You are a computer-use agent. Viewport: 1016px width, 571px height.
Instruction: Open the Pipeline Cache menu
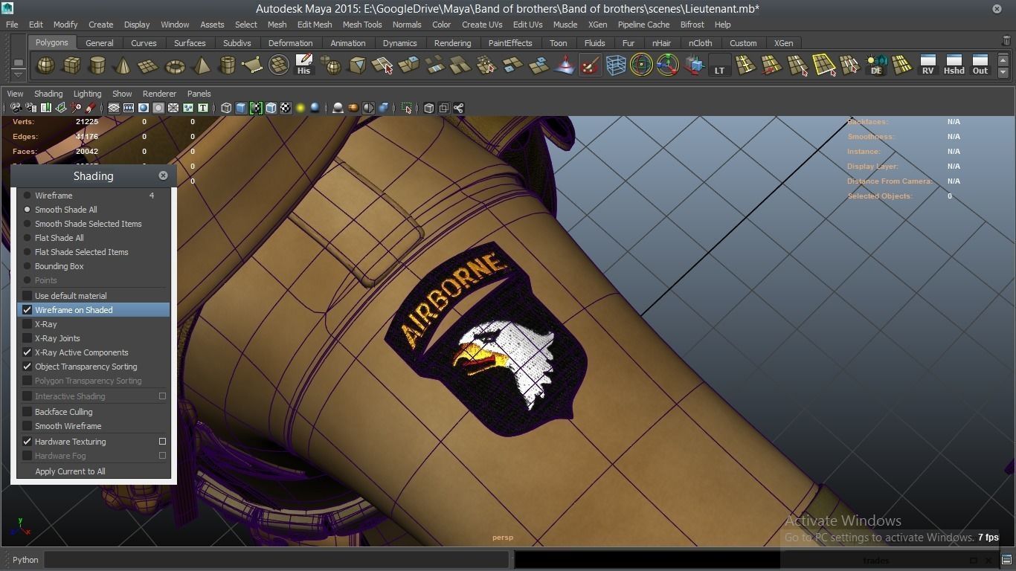click(x=643, y=25)
